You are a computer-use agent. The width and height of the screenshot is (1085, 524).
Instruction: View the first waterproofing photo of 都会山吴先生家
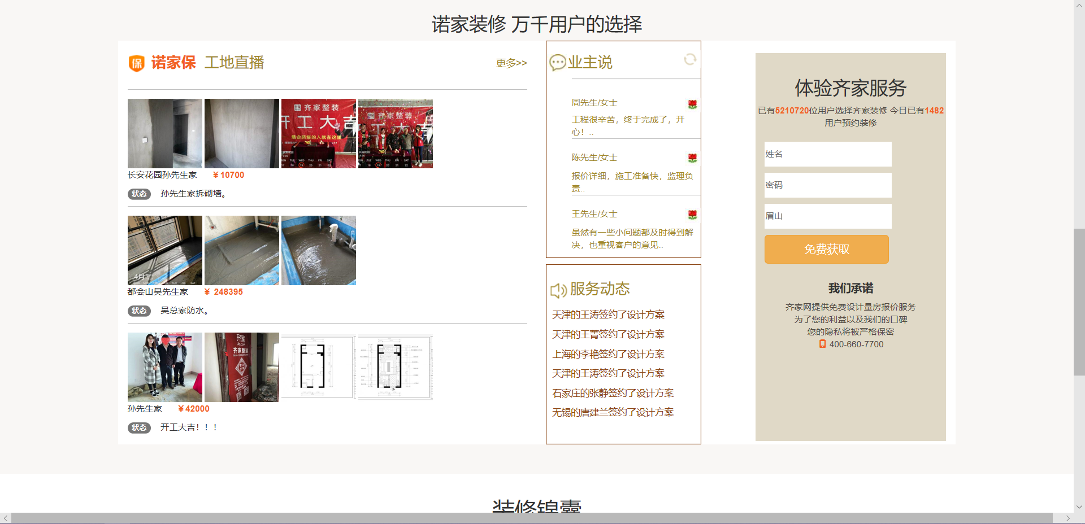(x=165, y=250)
